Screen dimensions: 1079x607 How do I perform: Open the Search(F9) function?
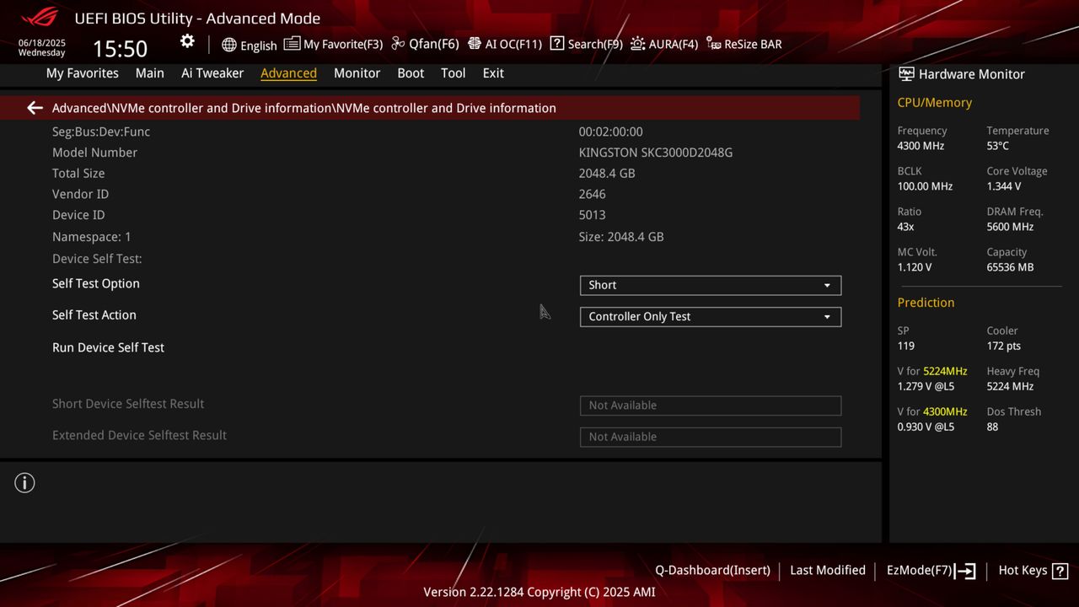coord(586,44)
